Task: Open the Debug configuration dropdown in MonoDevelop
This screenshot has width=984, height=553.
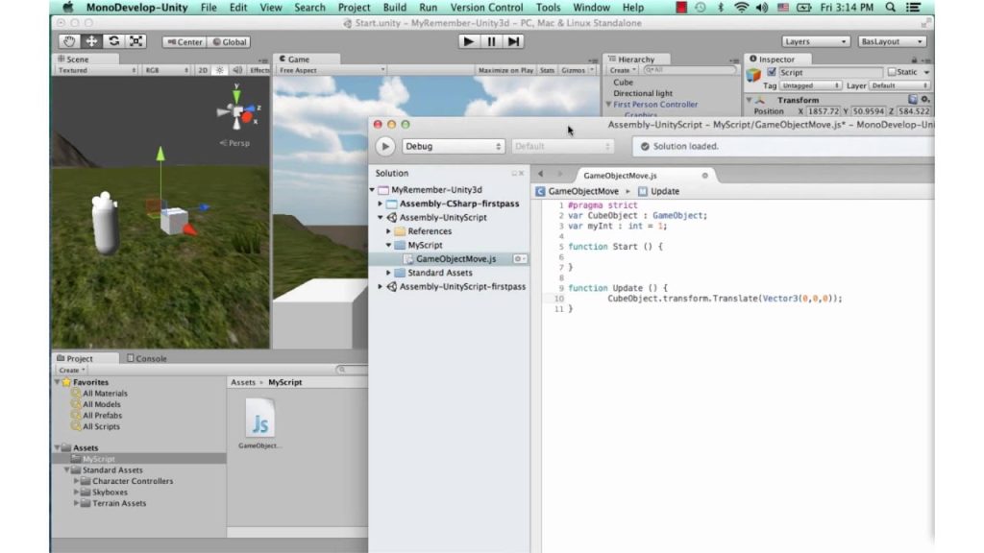Action: point(453,146)
